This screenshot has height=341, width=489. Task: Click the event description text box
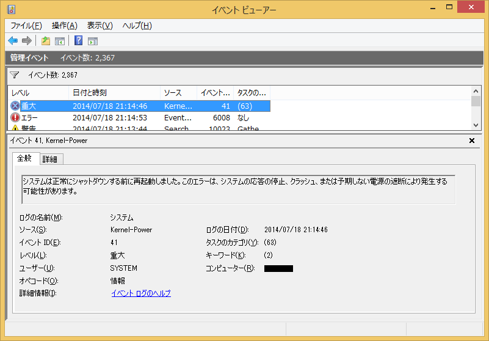239,189
